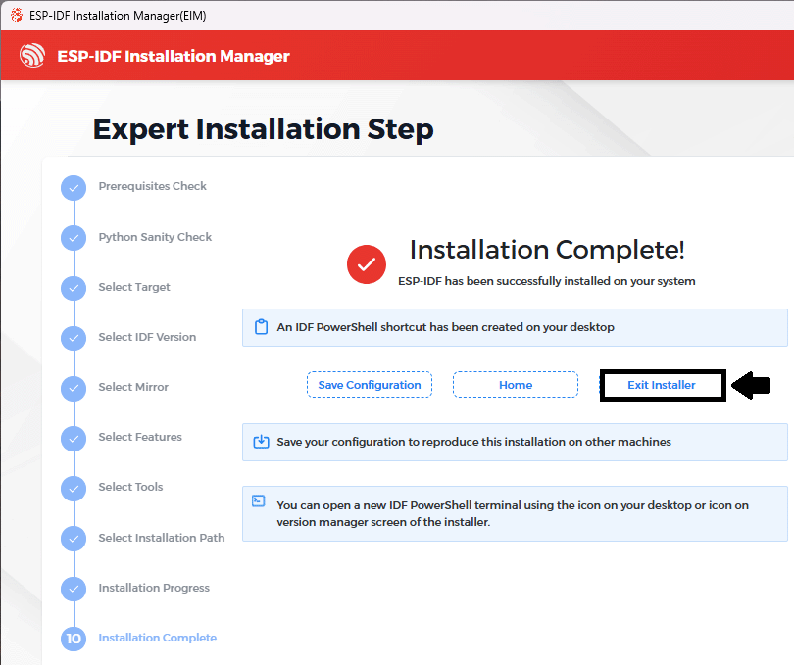Click the Python Sanity Check step checkmark circle
This screenshot has width=794, height=665.
[x=74, y=238]
